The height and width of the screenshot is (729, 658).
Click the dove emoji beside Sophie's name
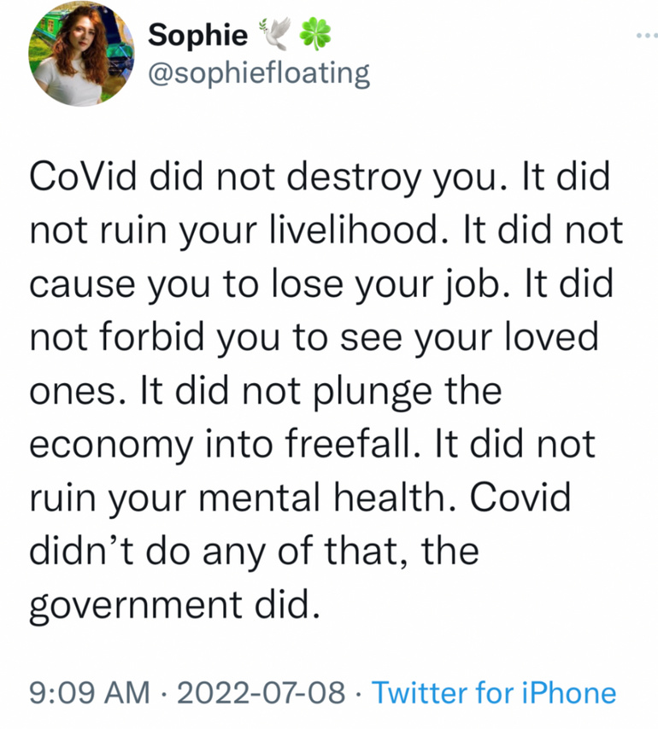point(279,35)
